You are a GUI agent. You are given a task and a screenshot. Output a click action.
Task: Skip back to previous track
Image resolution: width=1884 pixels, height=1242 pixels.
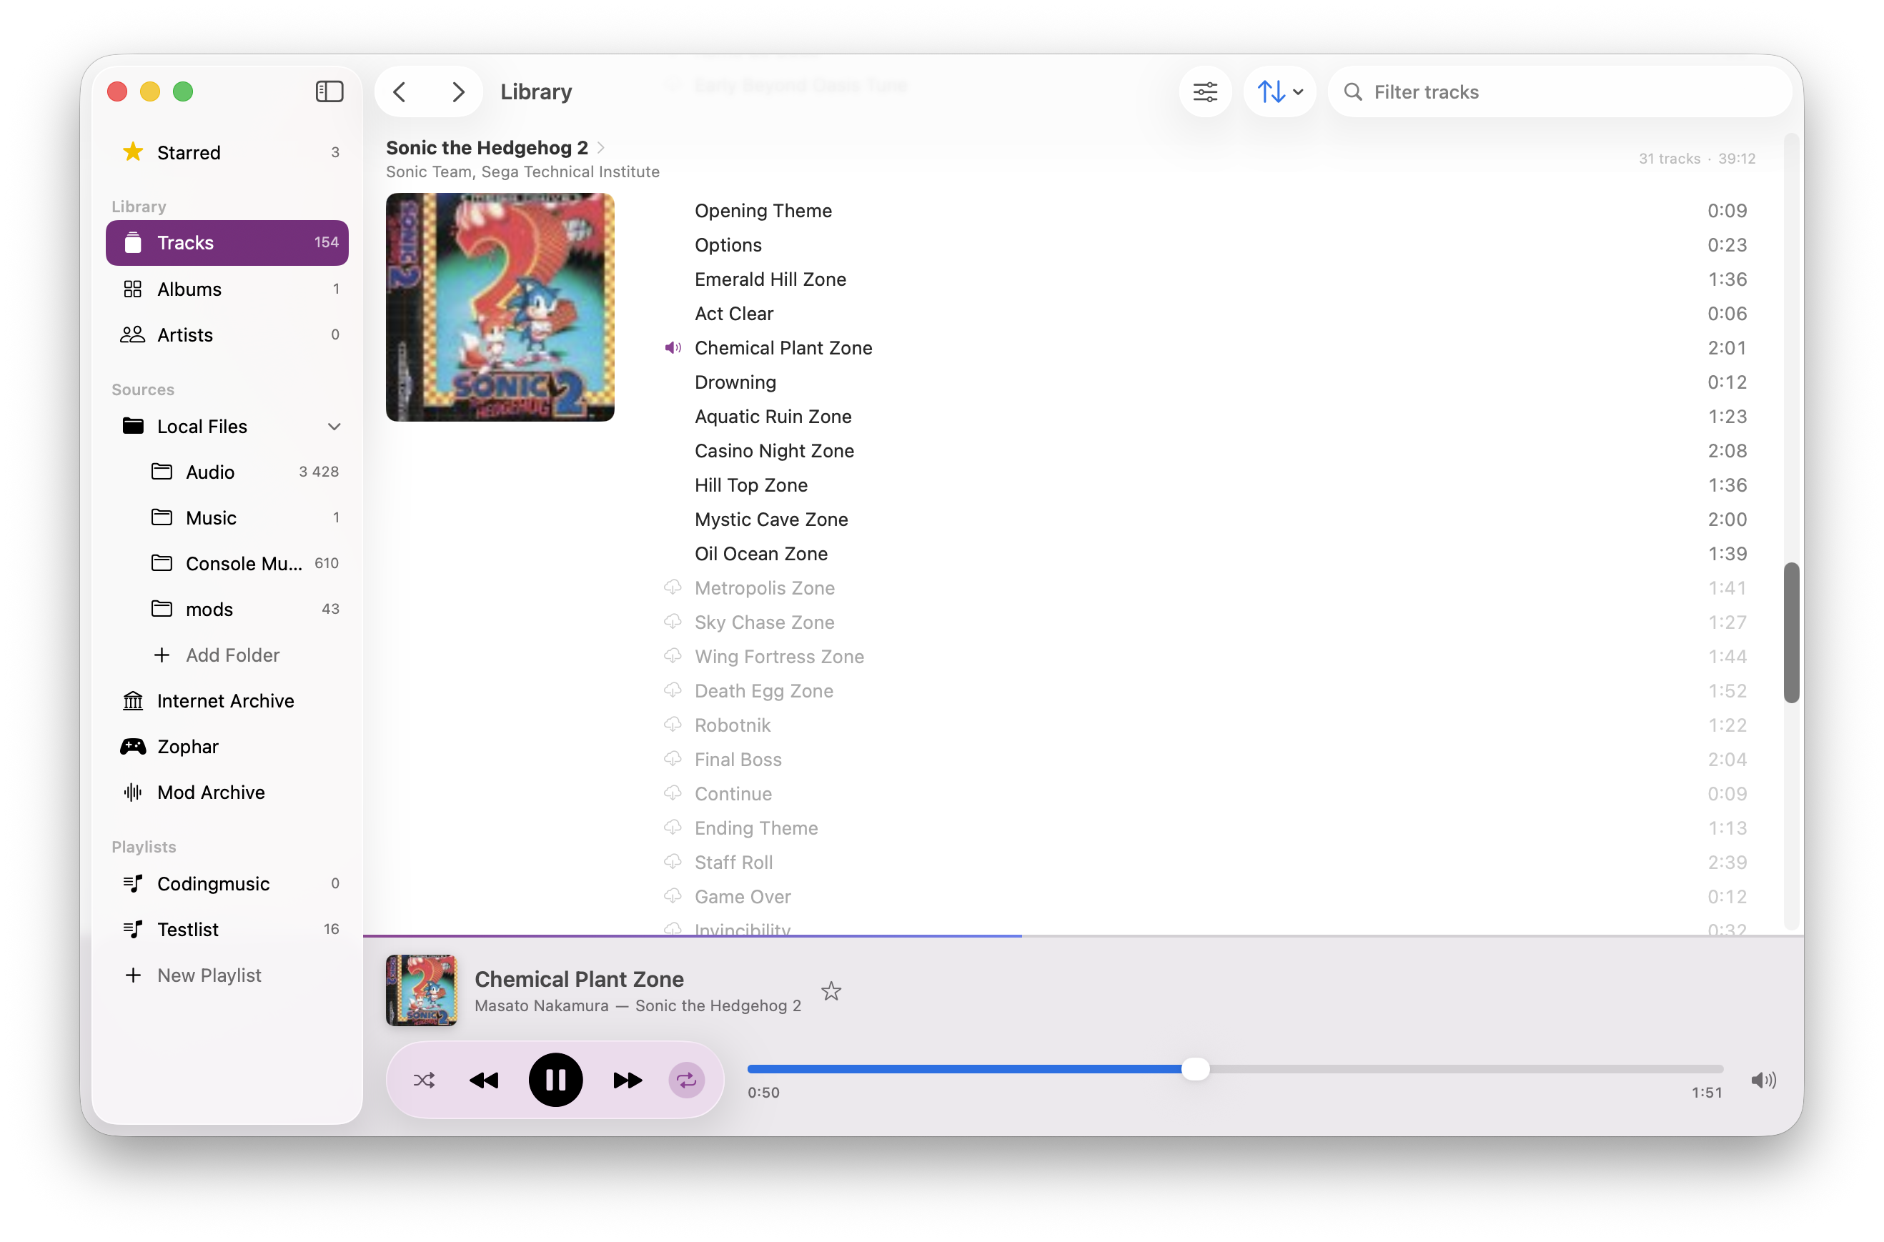(484, 1080)
